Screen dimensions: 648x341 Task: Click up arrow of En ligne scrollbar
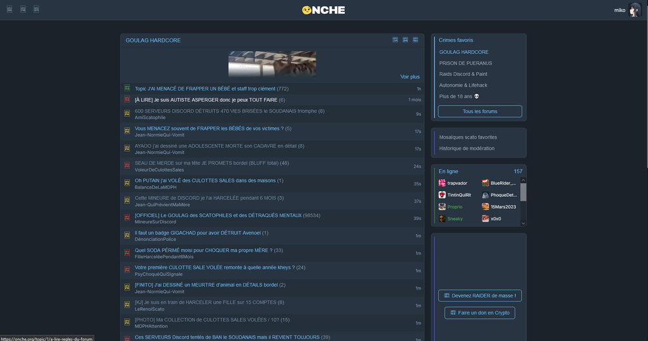coord(523,180)
